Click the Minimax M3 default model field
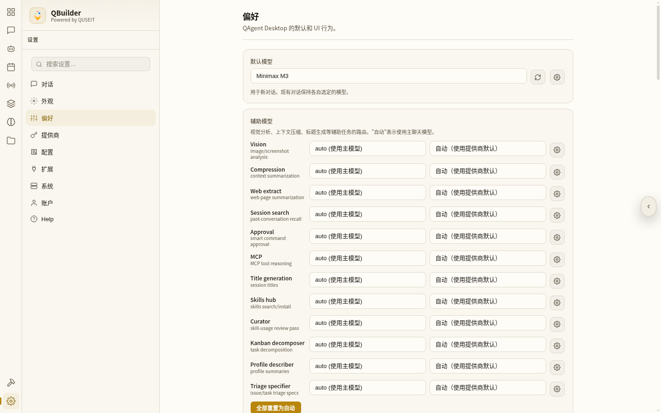Screen dimensions: 661x413 [389, 76]
